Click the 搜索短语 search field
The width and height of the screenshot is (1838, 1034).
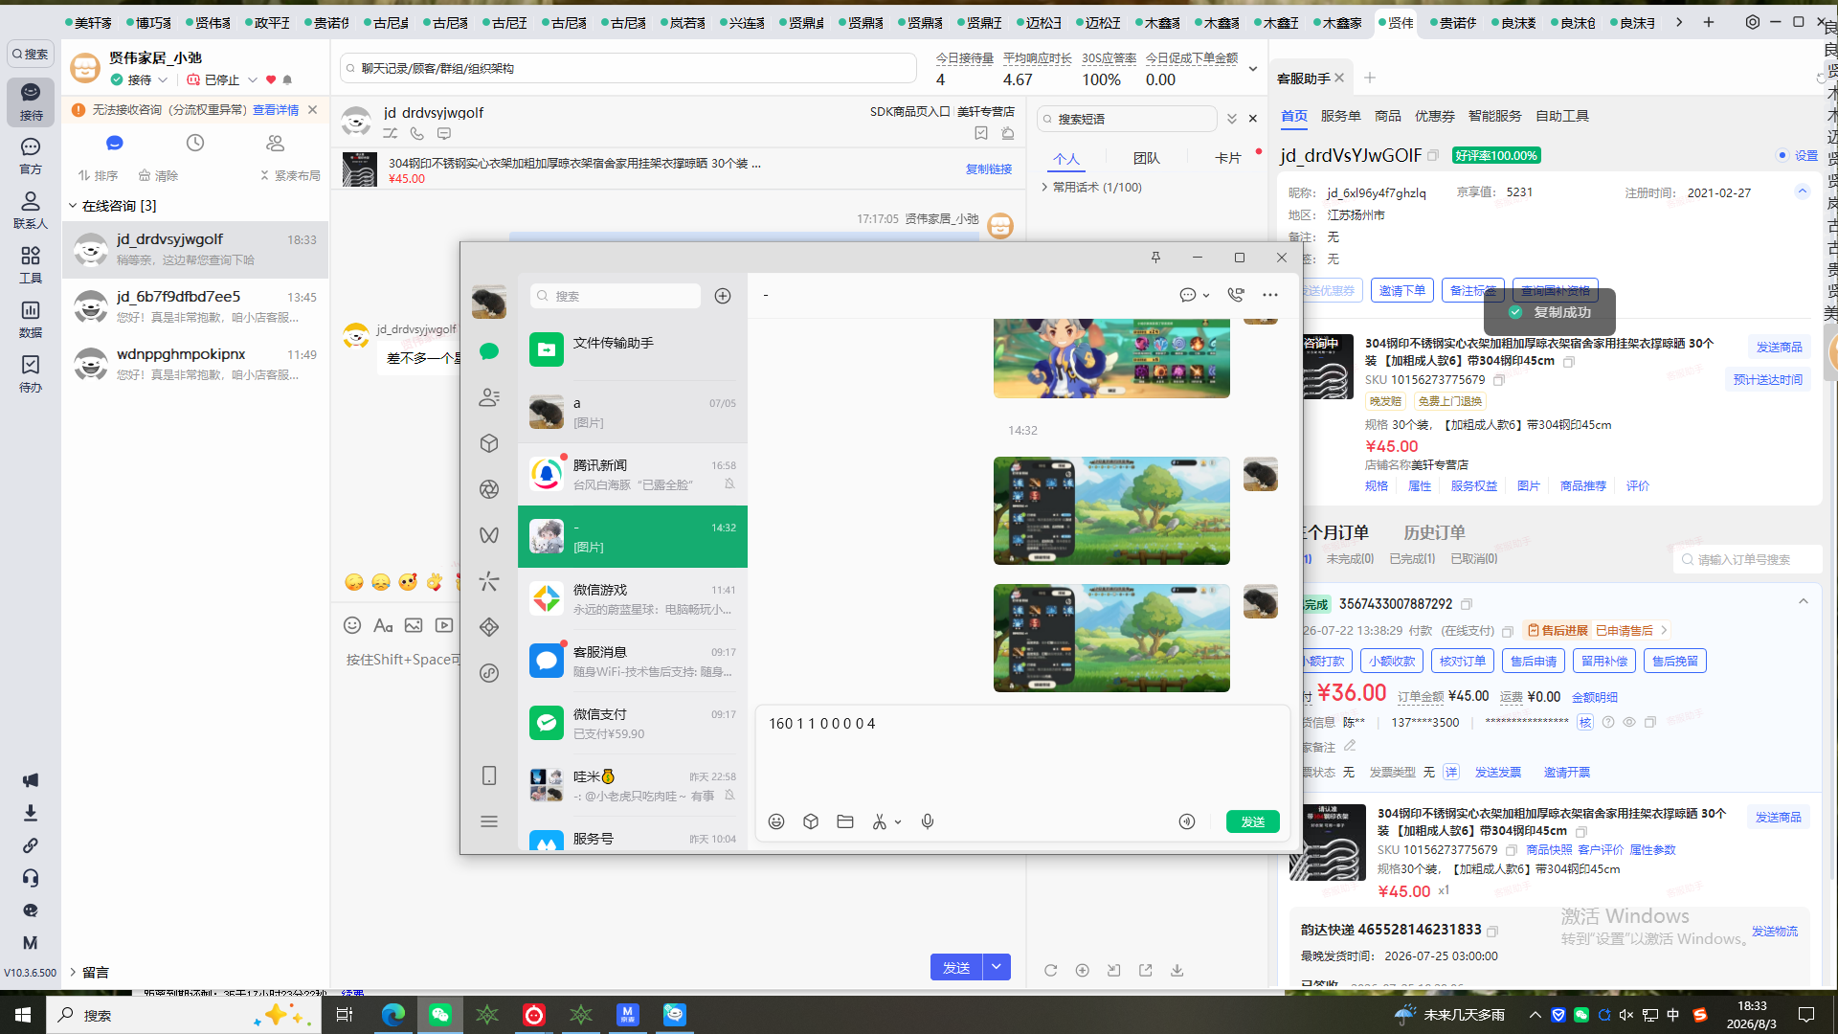1127,119
